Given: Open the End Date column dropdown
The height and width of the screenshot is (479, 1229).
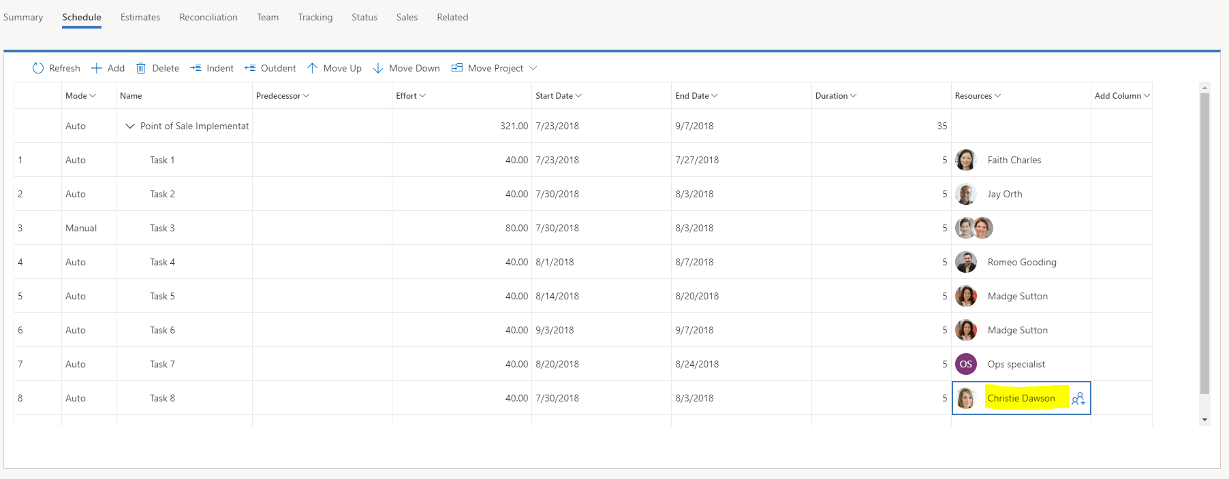Looking at the screenshot, I should [715, 96].
